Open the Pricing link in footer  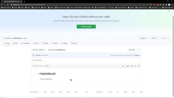pyautogui.click(x=110, y=92)
